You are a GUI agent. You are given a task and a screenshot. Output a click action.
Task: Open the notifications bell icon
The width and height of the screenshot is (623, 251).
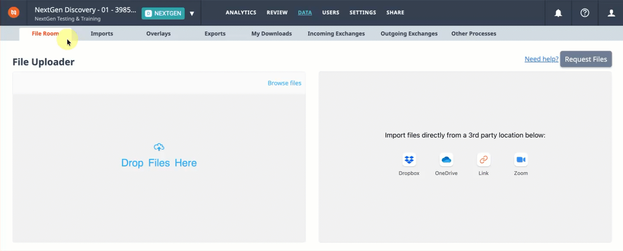point(558,13)
